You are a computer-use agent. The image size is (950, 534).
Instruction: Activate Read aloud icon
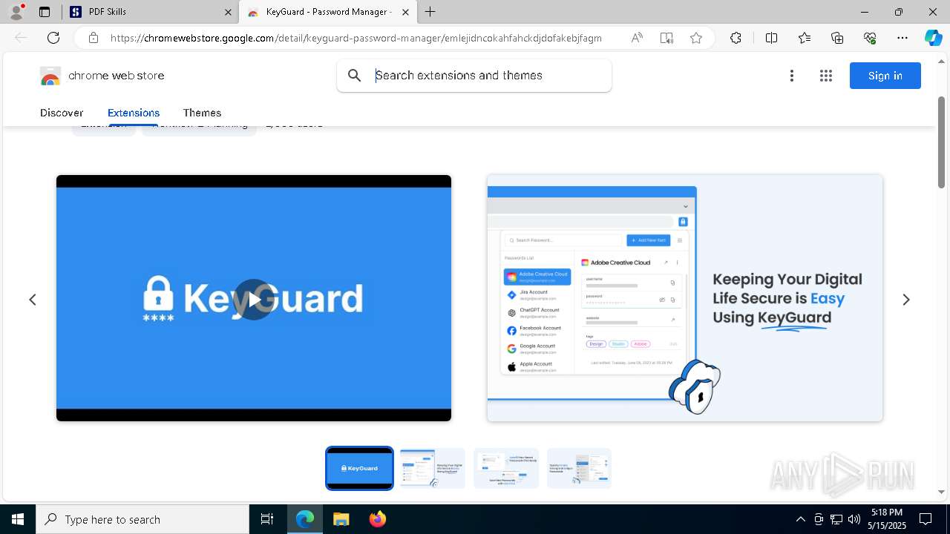pos(637,38)
